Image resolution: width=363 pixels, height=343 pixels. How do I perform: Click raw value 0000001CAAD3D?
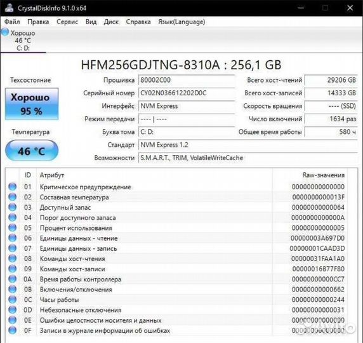point(317,248)
